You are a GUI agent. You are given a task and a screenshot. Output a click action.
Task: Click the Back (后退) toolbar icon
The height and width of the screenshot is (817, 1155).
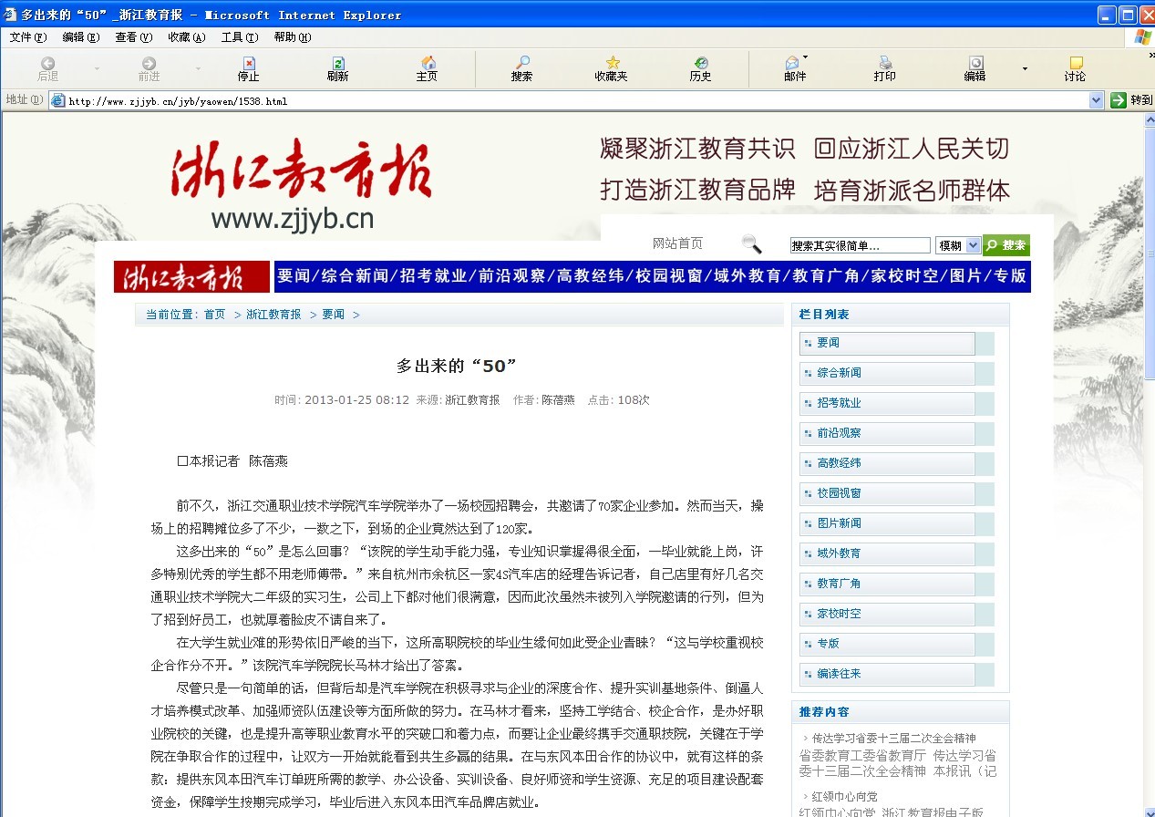point(47,63)
